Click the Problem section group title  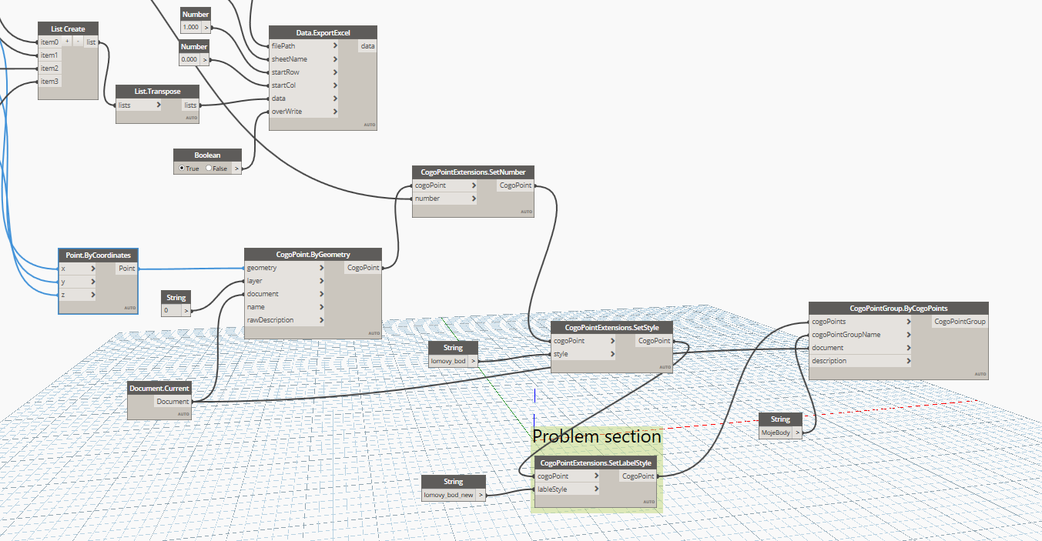[x=597, y=436]
